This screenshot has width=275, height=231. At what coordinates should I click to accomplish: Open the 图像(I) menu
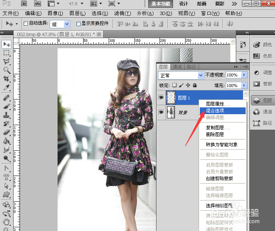coord(55,13)
